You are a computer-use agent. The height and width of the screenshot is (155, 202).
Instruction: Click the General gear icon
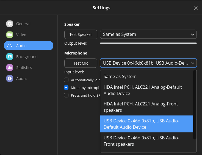(10, 24)
